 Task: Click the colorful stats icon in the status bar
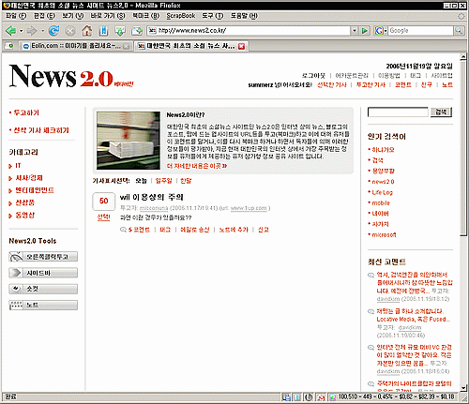point(333,397)
